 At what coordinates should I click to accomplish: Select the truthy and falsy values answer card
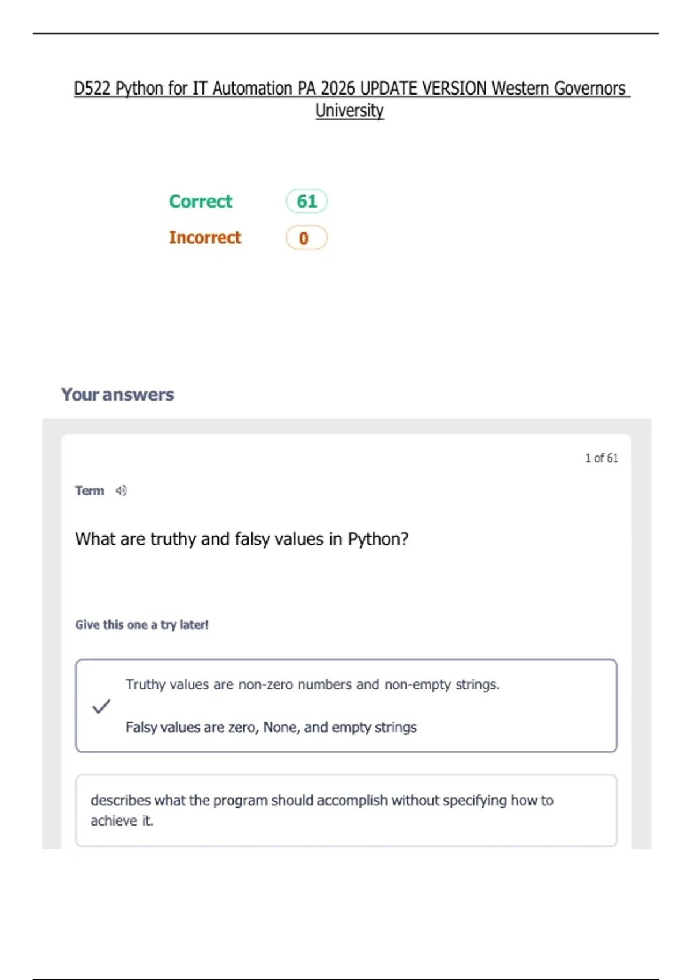[346, 706]
